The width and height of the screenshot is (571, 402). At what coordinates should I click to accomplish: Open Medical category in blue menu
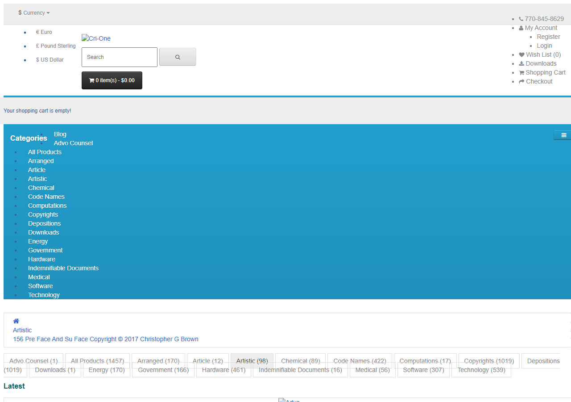point(39,277)
